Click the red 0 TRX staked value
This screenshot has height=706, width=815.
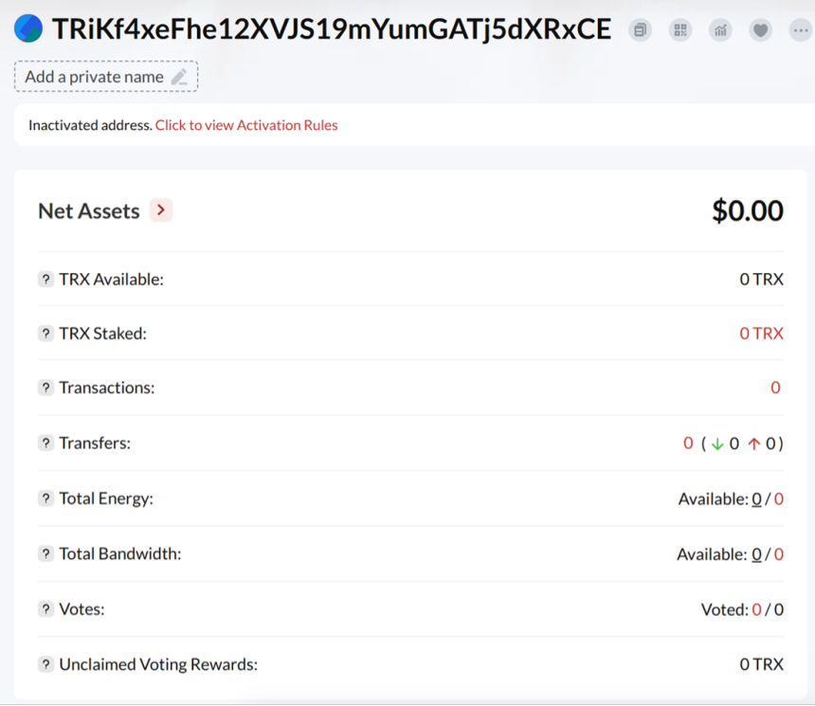pos(761,334)
